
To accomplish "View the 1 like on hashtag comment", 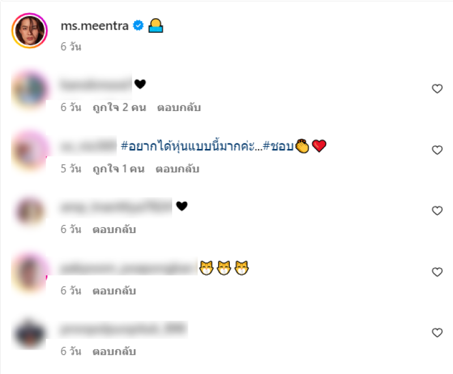I will [x=118, y=169].
